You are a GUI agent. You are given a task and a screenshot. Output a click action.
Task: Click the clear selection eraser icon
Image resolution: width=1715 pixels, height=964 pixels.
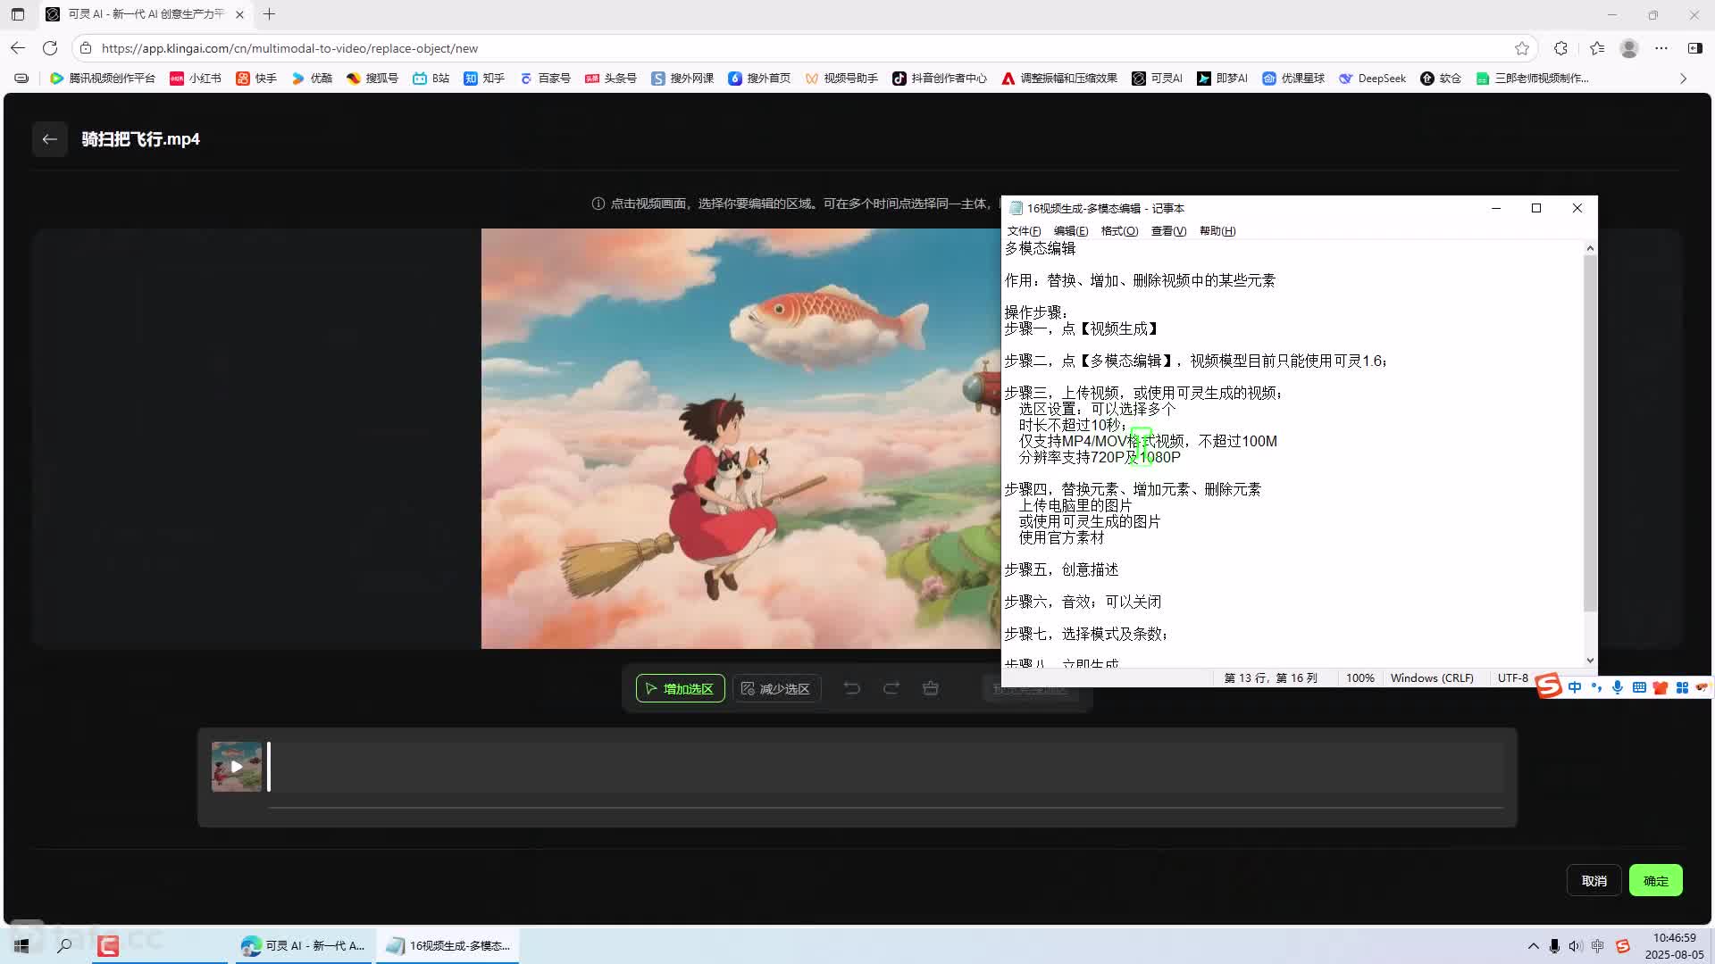tap(931, 688)
